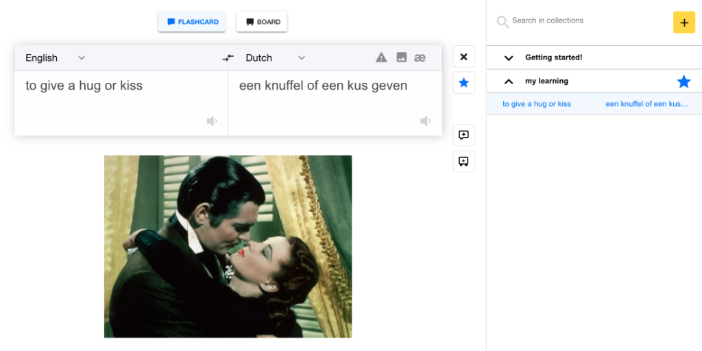Click the æ phonetics icon
Viewport: 702px width, 351px height.
click(420, 58)
